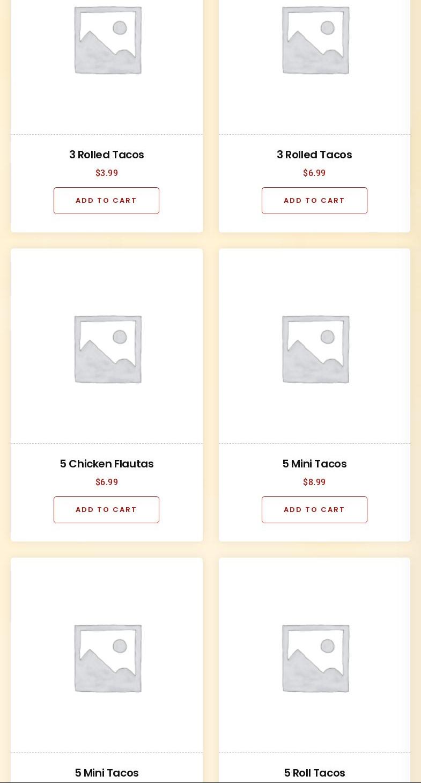Click the $6.99 price under 5 Chicken Flautas
This screenshot has width=421, height=783.
click(x=107, y=482)
